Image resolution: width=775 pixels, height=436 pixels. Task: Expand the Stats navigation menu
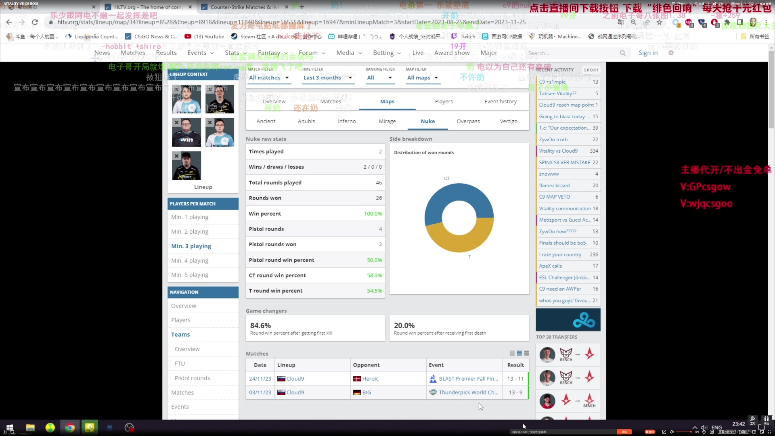(236, 53)
